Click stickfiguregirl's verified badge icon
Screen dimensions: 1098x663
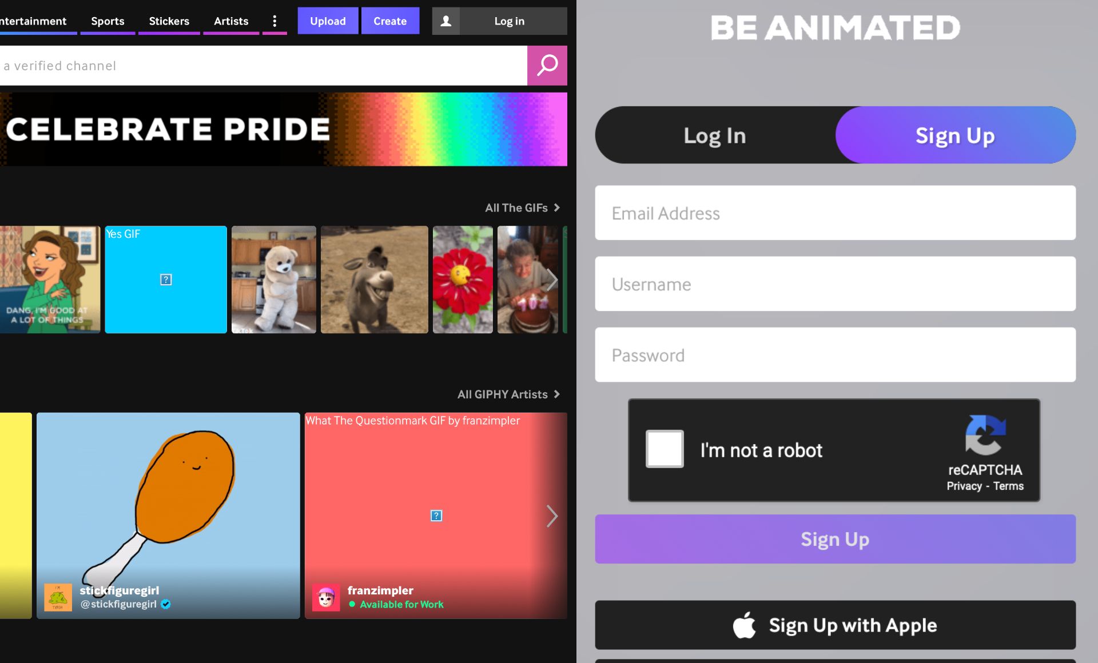click(x=166, y=604)
